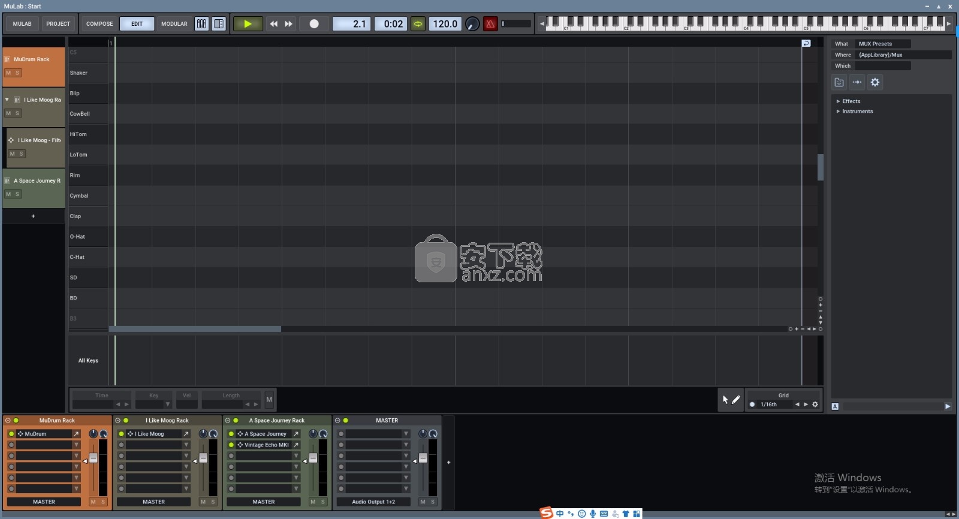
Task: Open the Audio Output 1+2 selector
Action: click(373, 502)
